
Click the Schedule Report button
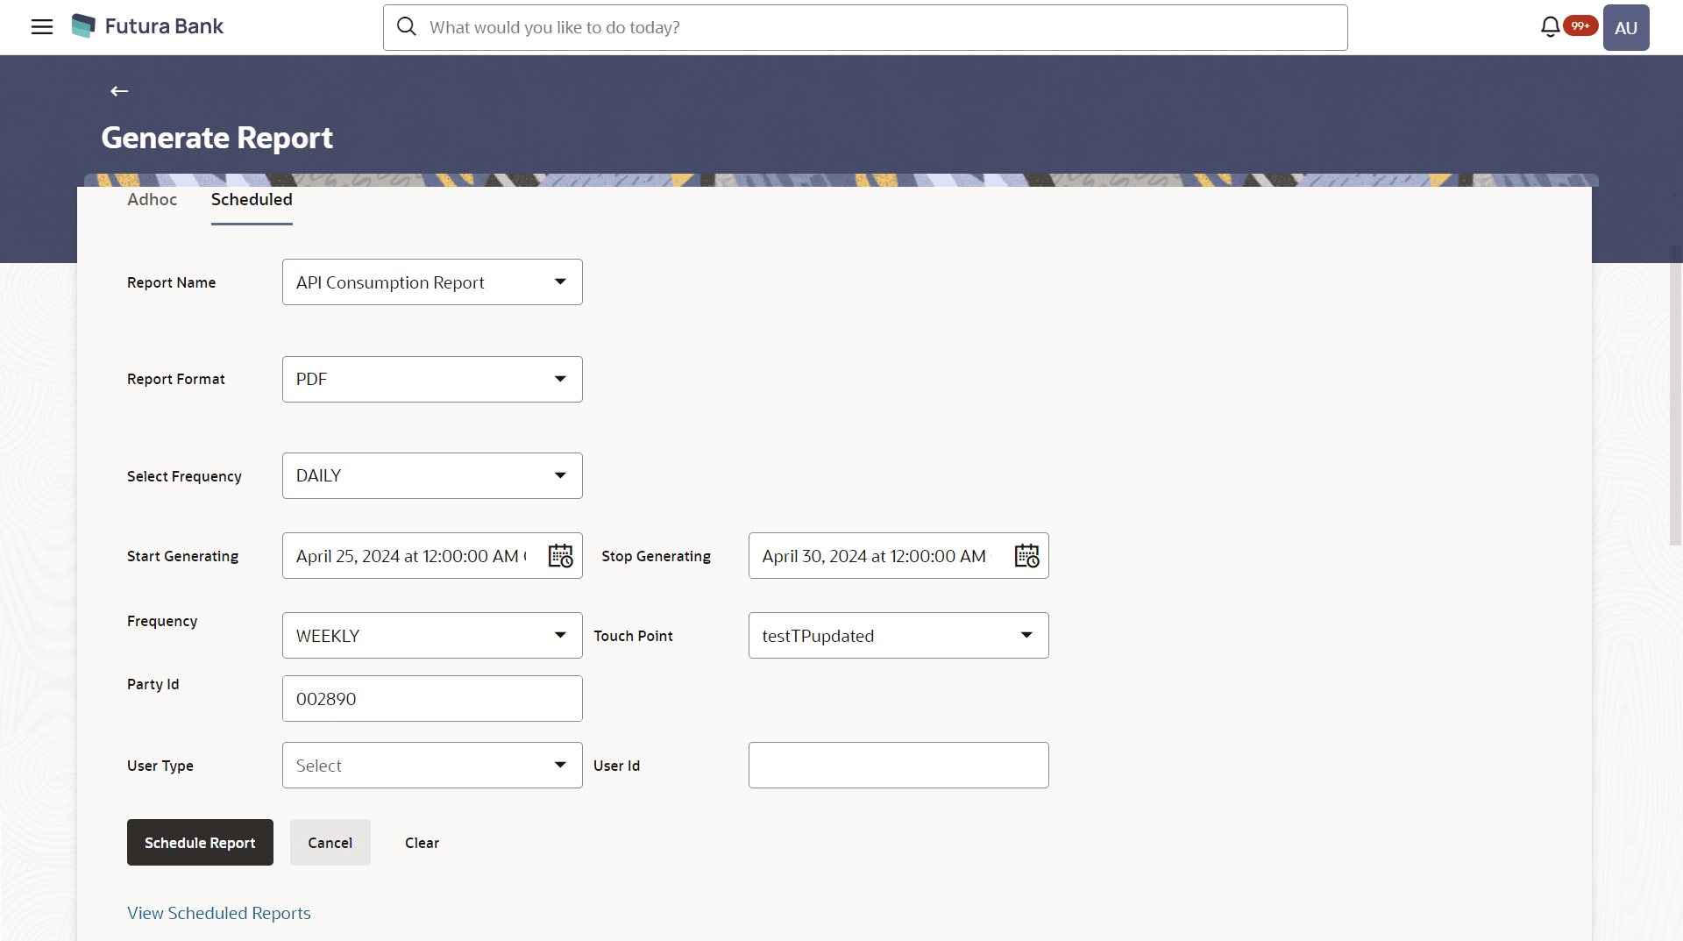pos(200,842)
